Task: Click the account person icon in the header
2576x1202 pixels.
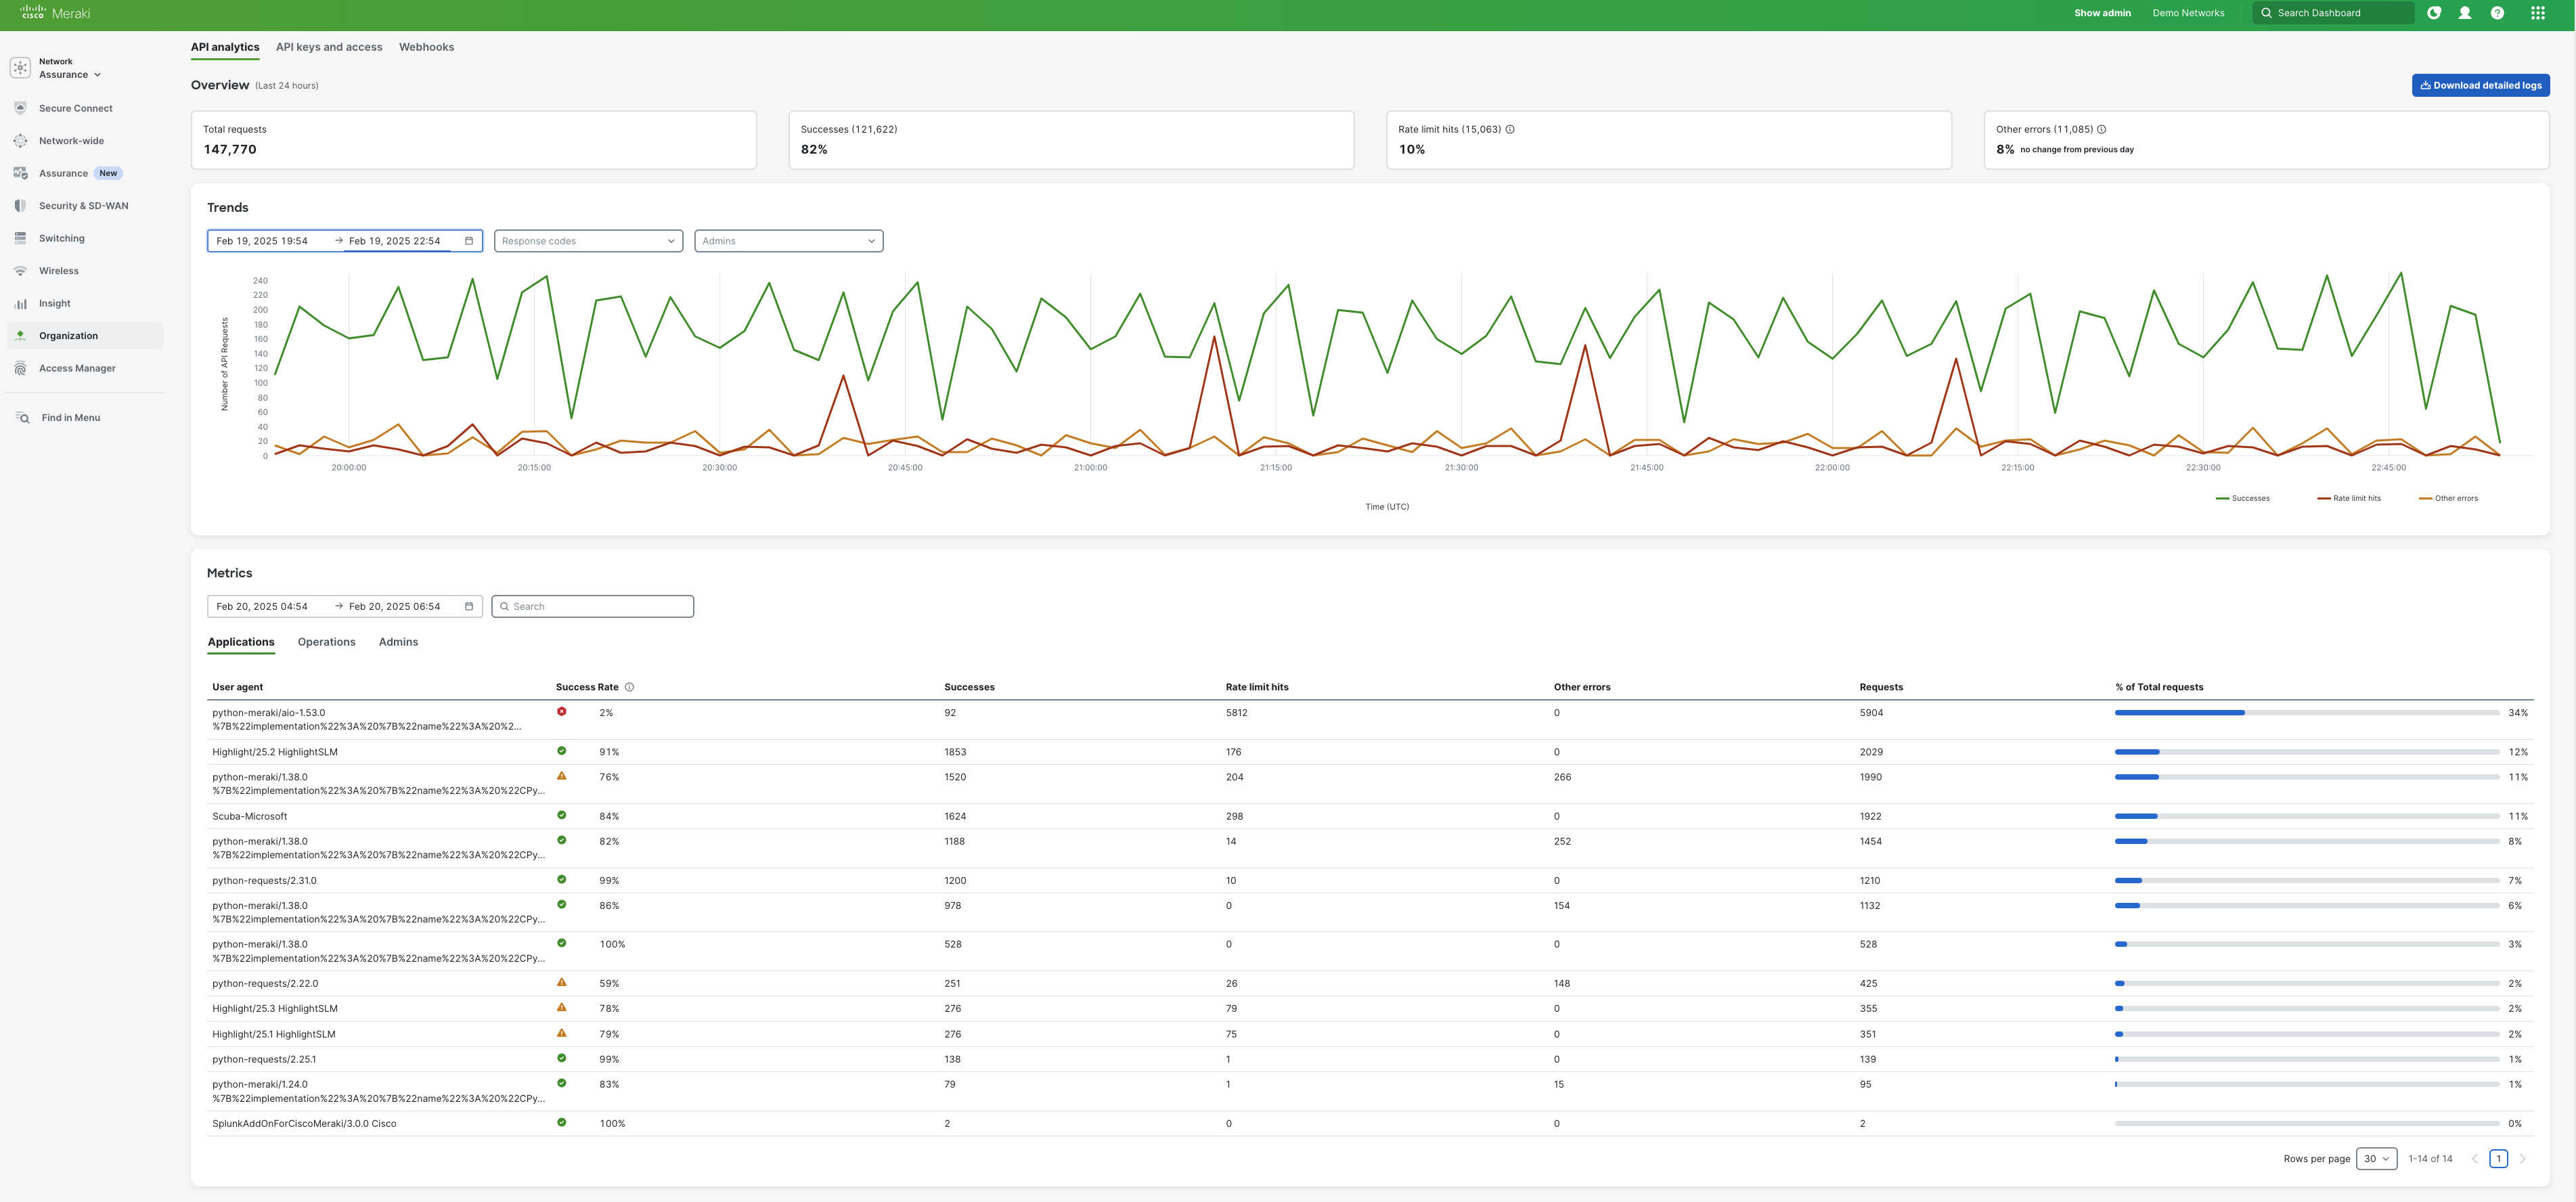Action: (2466, 13)
